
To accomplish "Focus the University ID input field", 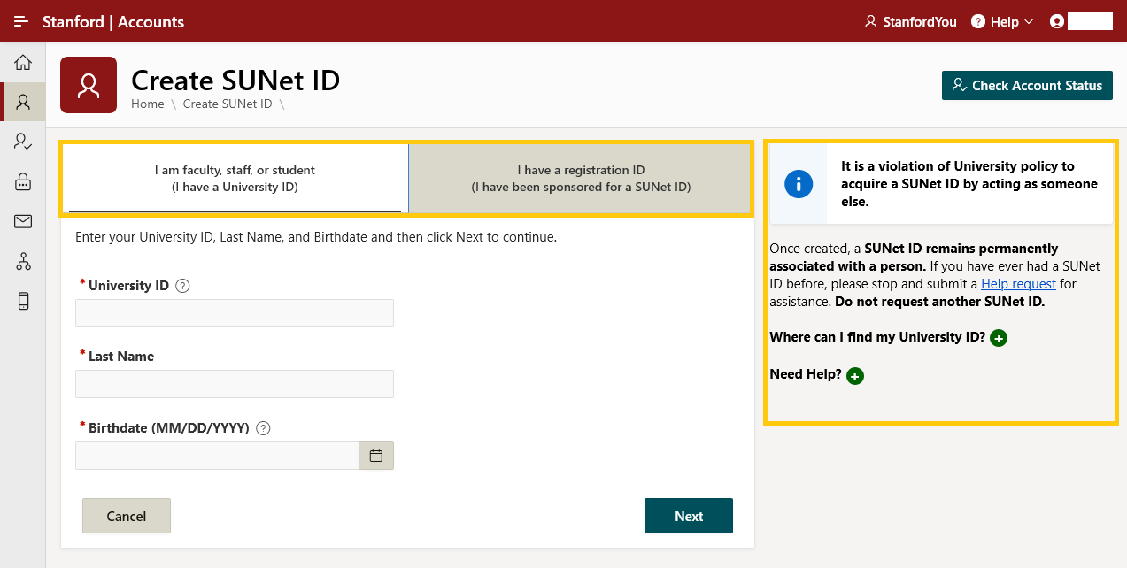I will (235, 313).
